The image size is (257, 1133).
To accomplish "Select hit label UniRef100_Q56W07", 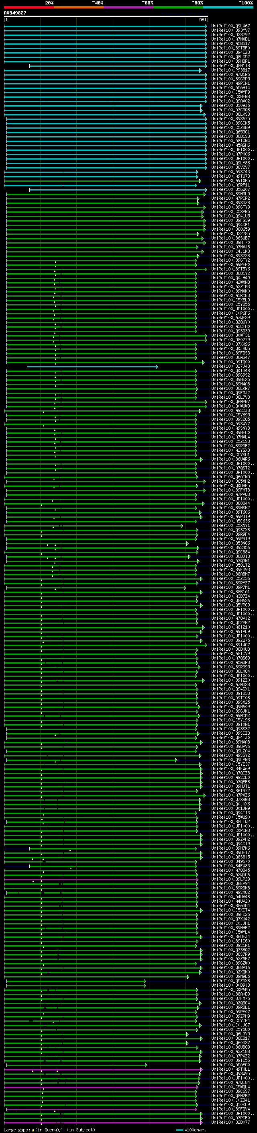I will pos(230,190).
